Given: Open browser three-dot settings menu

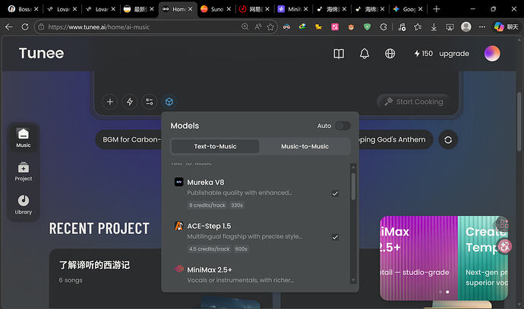Looking at the screenshot, I should (x=482, y=27).
